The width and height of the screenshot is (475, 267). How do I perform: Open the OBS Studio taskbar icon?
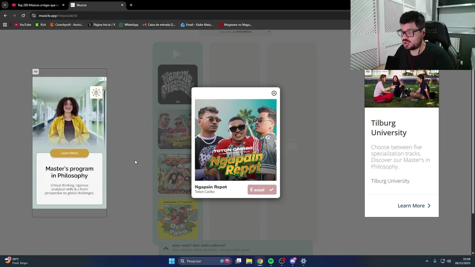coord(282,261)
